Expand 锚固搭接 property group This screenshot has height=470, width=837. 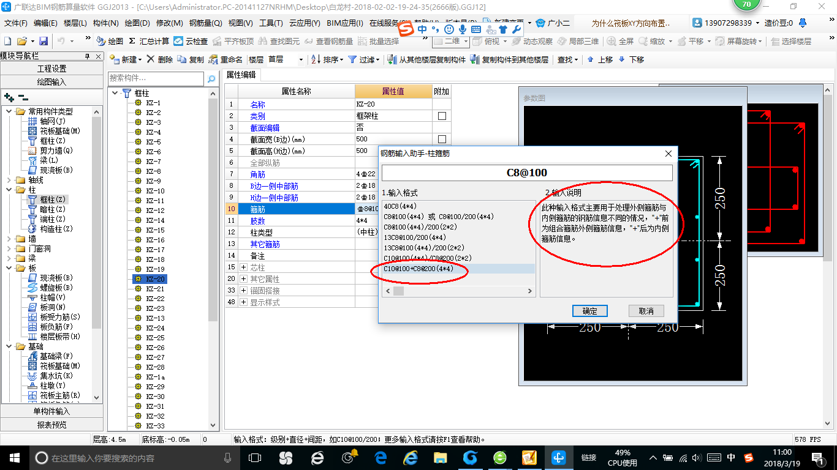coord(243,291)
